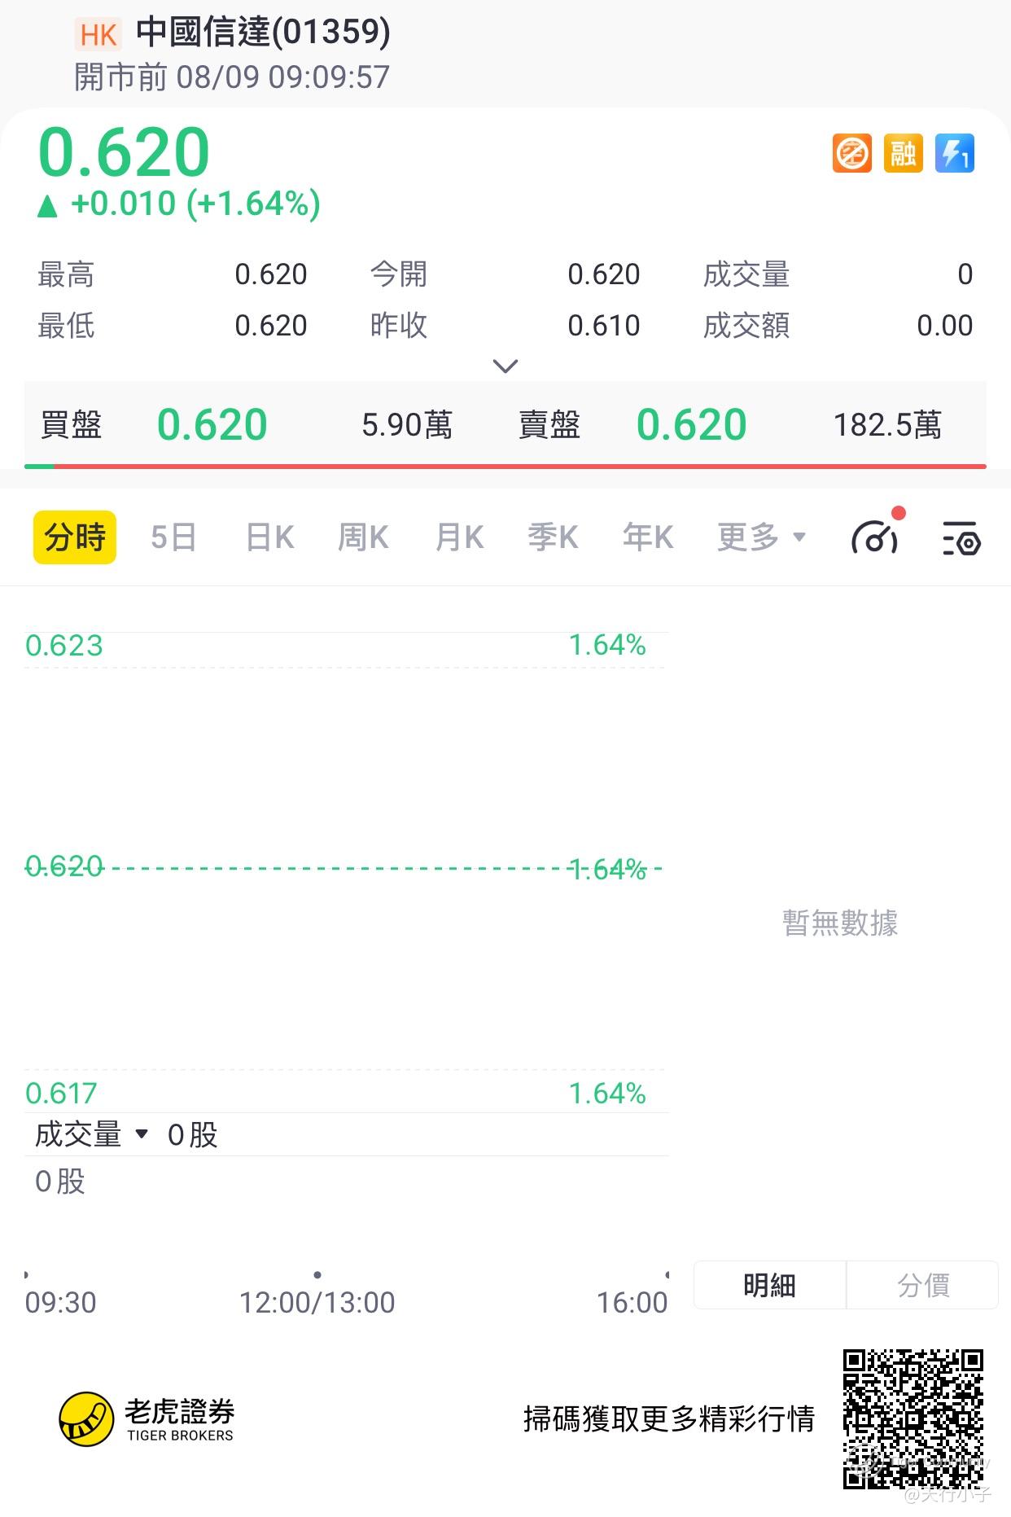The width and height of the screenshot is (1011, 1517).
Task: Click the 買盤 bid price 0.620
Action: tap(212, 424)
